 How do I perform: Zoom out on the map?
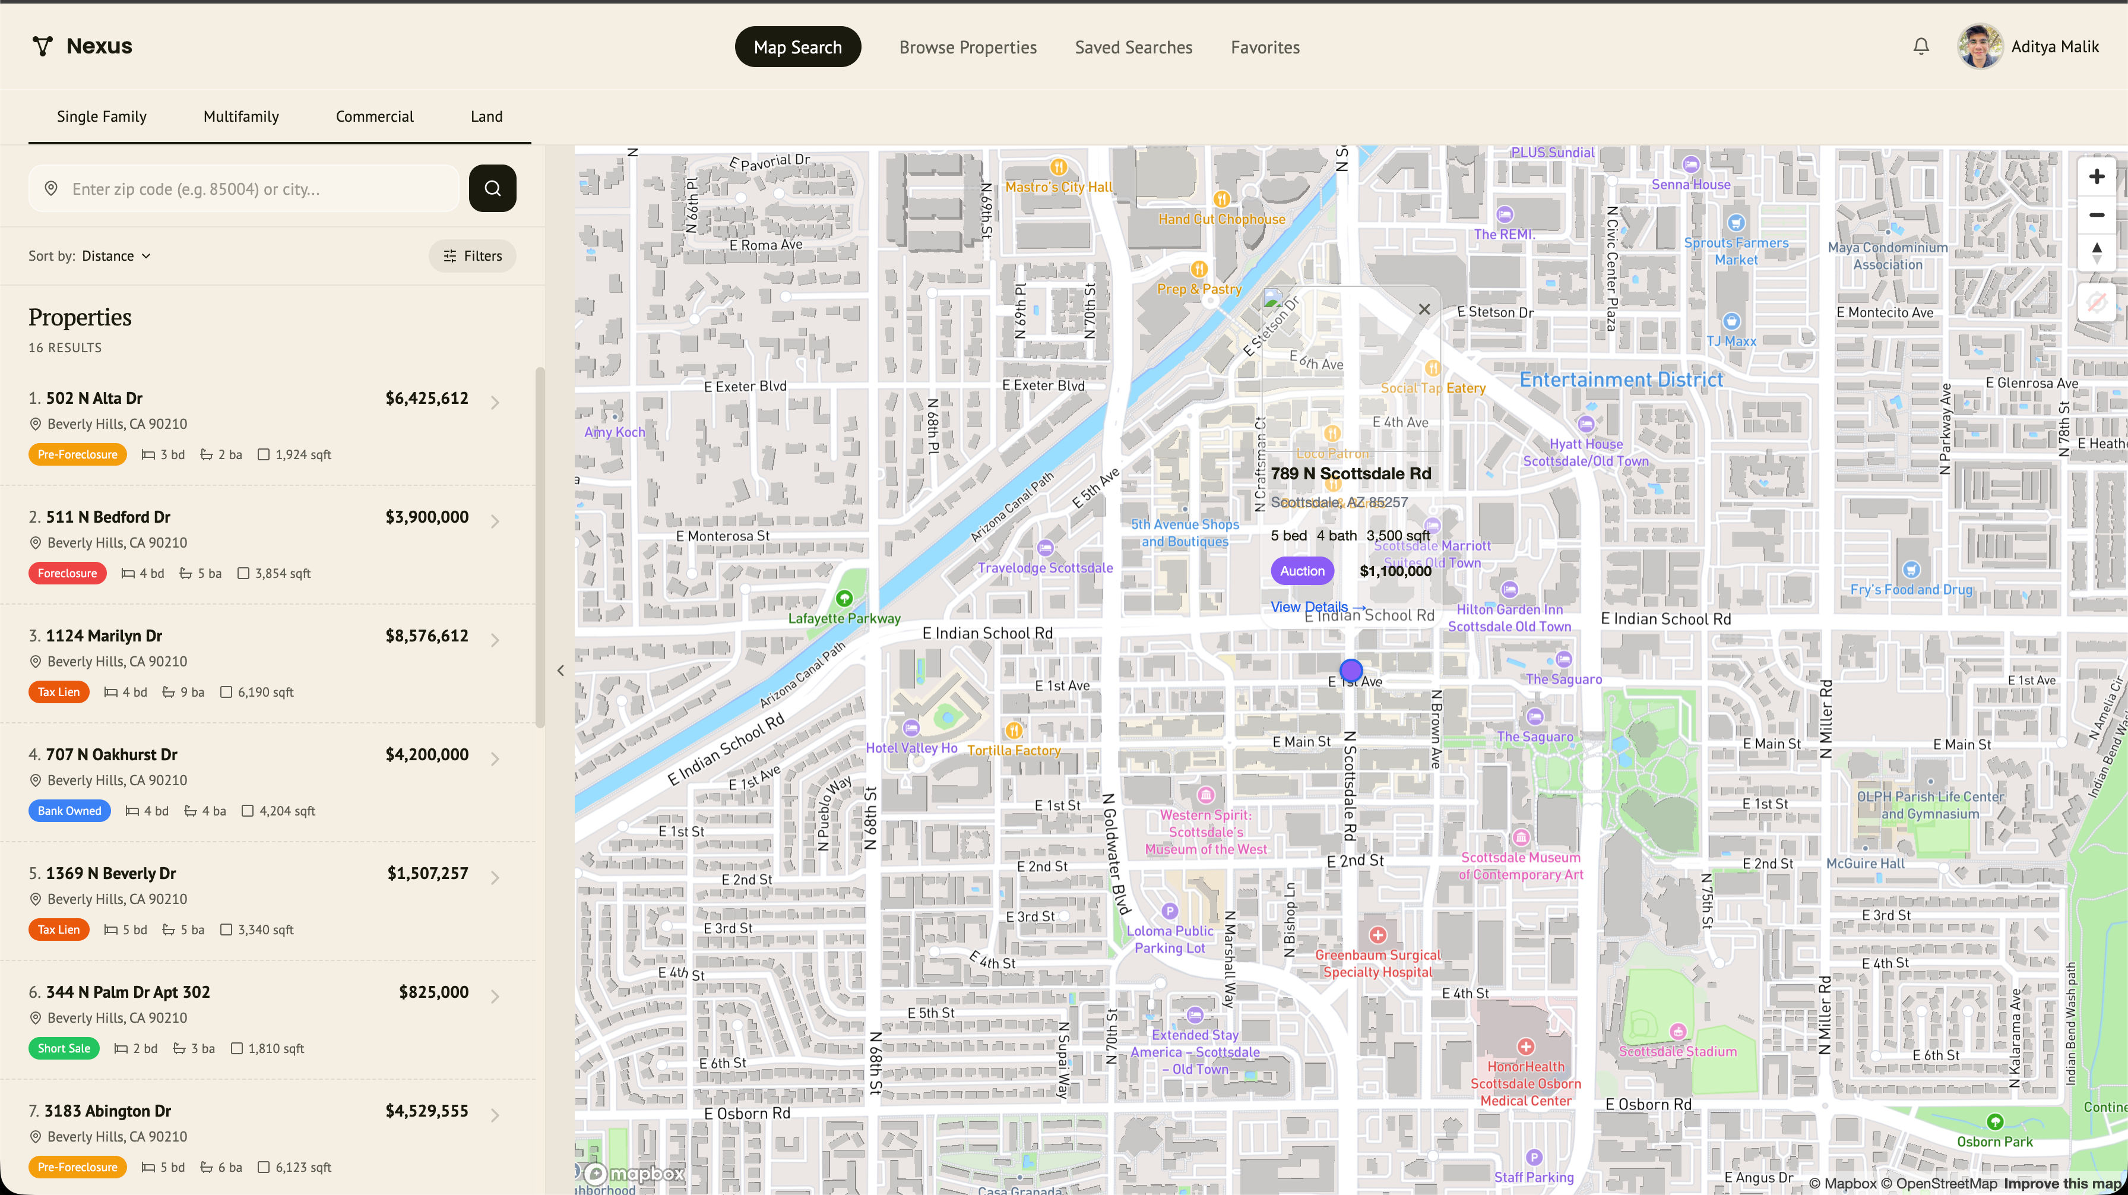(2096, 215)
